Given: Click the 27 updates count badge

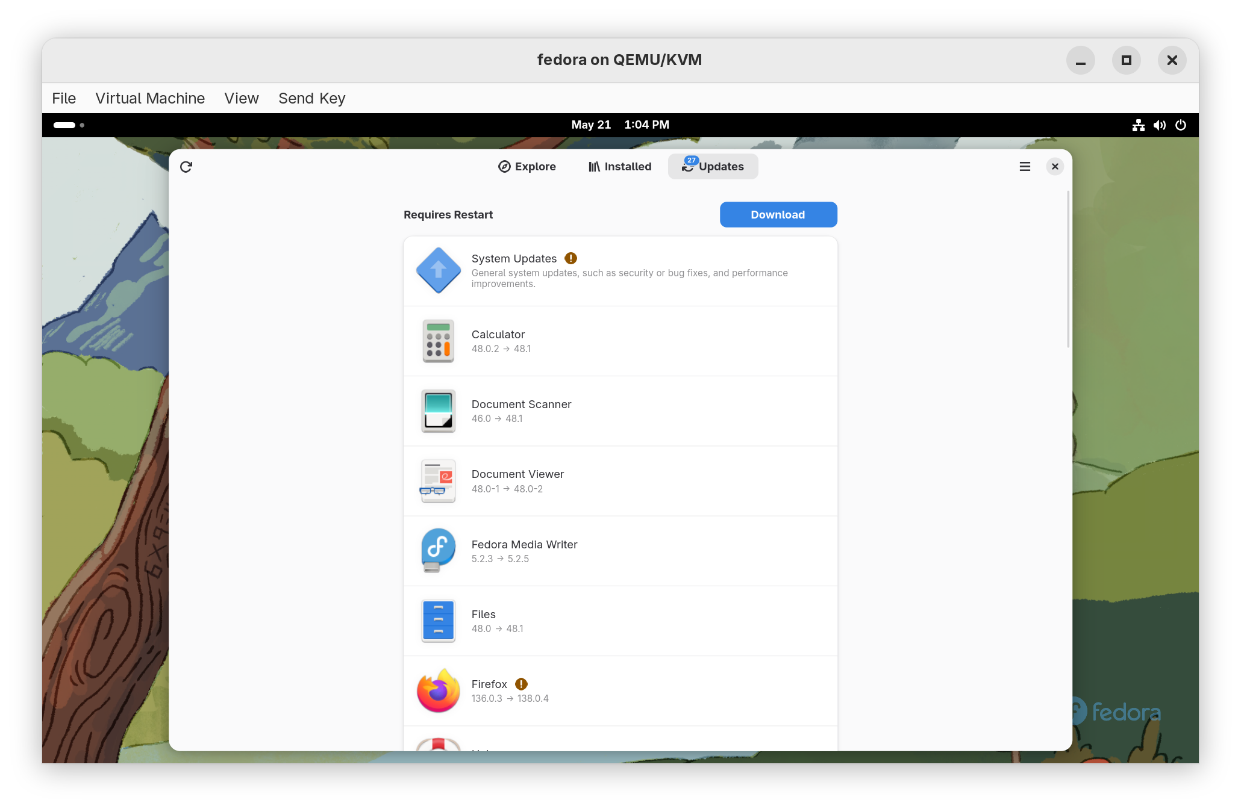Looking at the screenshot, I should (691, 160).
